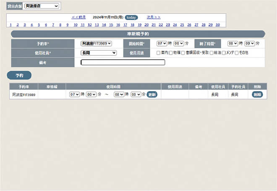Focus the 備考 remarks text field
Image resolution: width=277 pixels, height=191 pixels.
(x=123, y=63)
